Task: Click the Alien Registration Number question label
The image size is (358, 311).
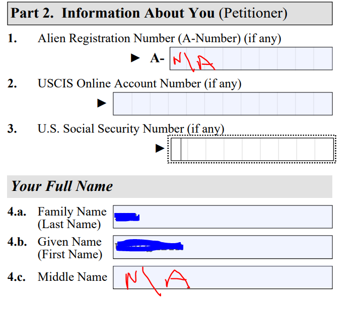Action: tap(160, 38)
